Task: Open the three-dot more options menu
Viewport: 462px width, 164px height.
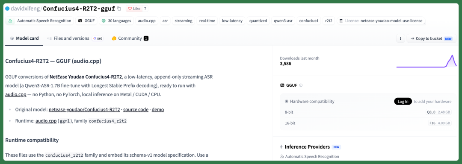Action: point(400,38)
